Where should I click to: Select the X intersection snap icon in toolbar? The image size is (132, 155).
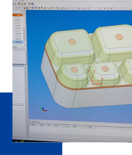coord(108,8)
